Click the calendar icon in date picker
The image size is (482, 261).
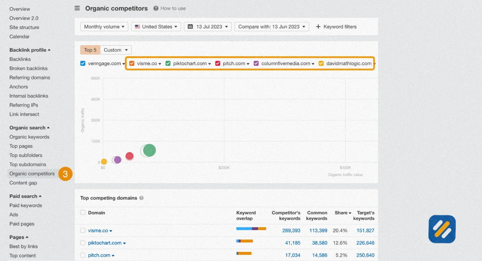(190, 27)
